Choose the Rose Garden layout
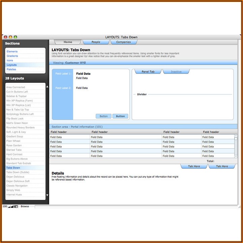 click(14, 145)
